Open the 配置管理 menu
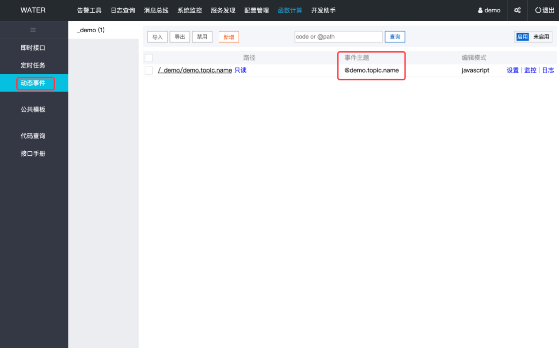Image resolution: width=559 pixels, height=348 pixels. click(256, 10)
